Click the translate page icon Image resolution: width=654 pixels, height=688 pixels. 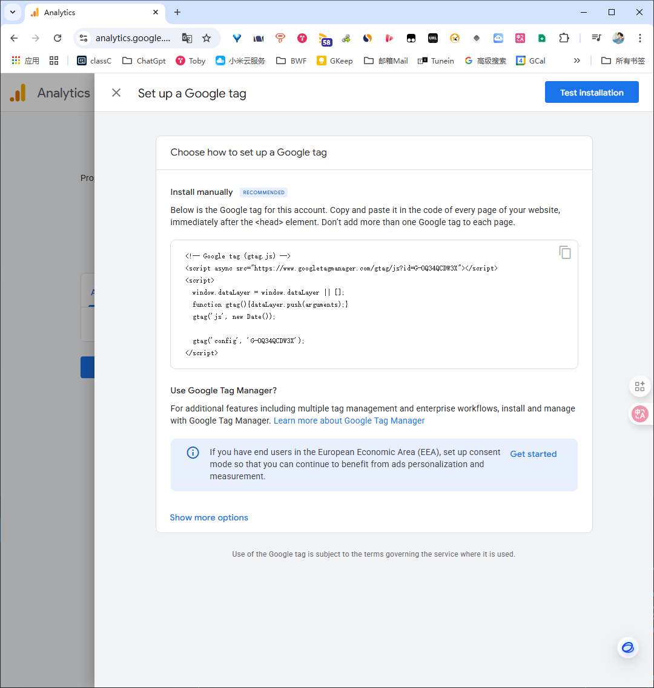pos(187,38)
